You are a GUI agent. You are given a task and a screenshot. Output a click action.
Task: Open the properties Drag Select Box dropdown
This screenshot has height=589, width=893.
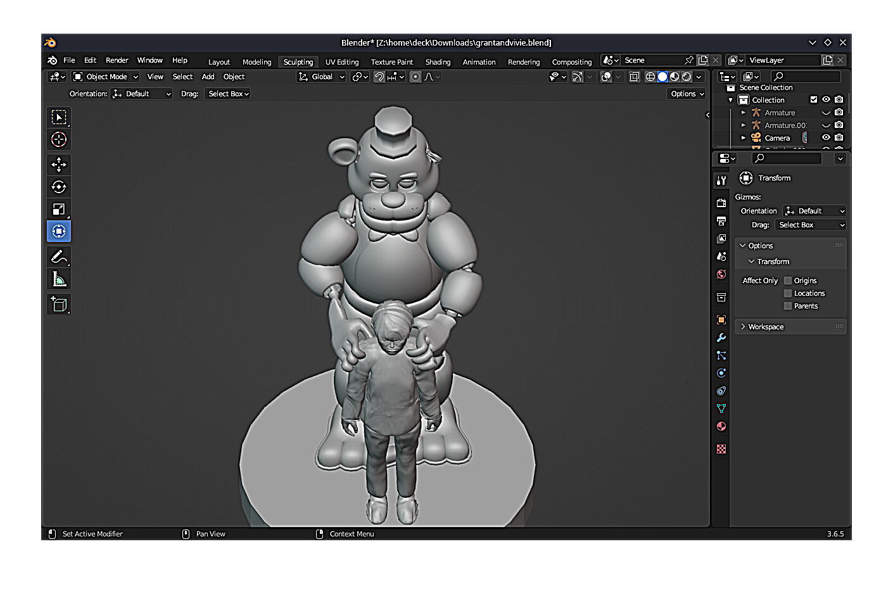point(811,225)
